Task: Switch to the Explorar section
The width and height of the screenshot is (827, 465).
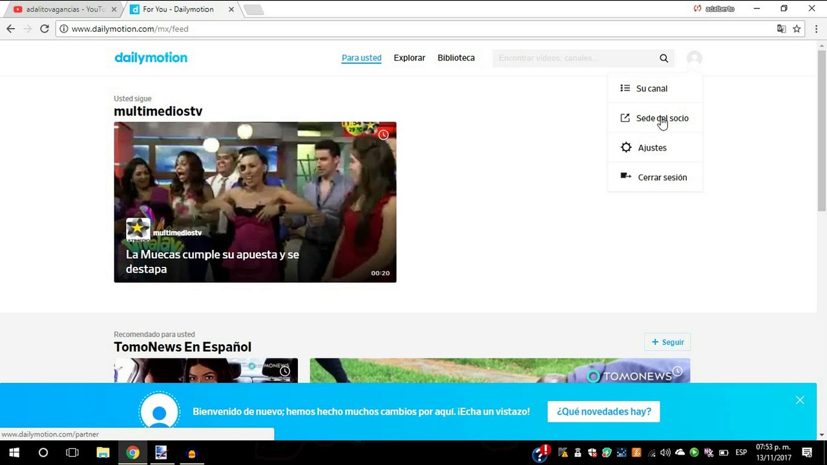Action: click(409, 57)
